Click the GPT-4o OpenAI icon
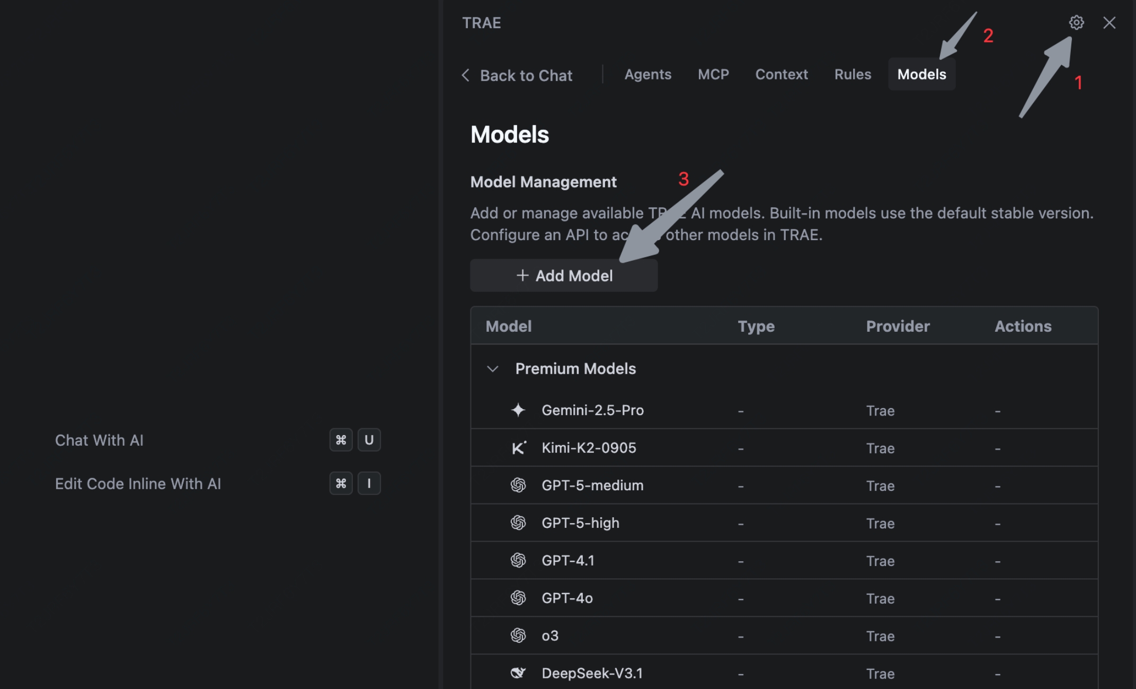This screenshot has width=1136, height=689. pyautogui.click(x=518, y=598)
